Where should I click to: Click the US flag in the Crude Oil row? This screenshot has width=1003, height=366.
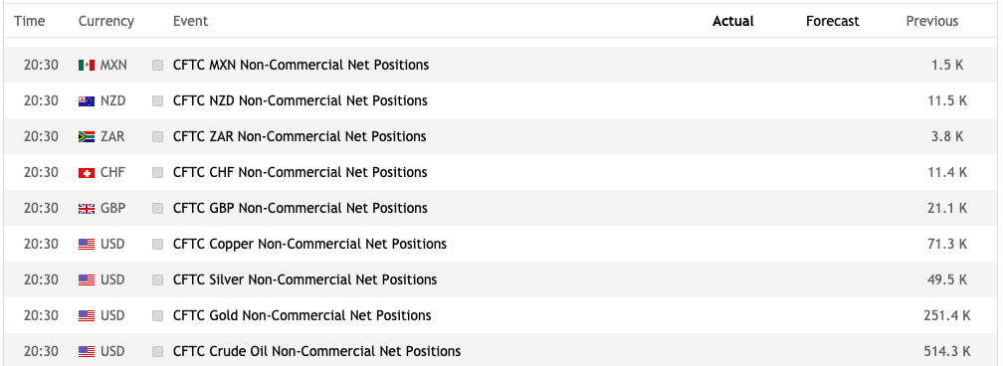tap(87, 352)
